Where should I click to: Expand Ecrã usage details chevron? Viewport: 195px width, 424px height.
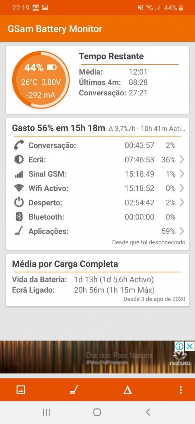(182, 160)
